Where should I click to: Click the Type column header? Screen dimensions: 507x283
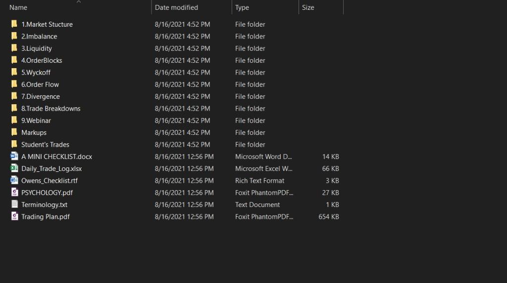[x=242, y=7]
